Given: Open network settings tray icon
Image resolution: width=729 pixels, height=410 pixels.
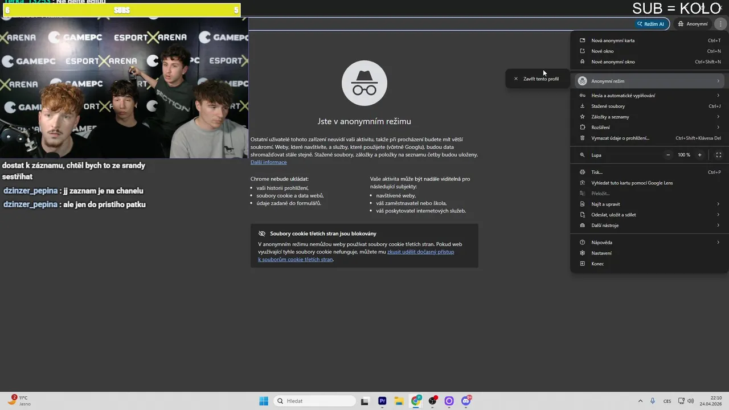Looking at the screenshot, I should pos(682,401).
